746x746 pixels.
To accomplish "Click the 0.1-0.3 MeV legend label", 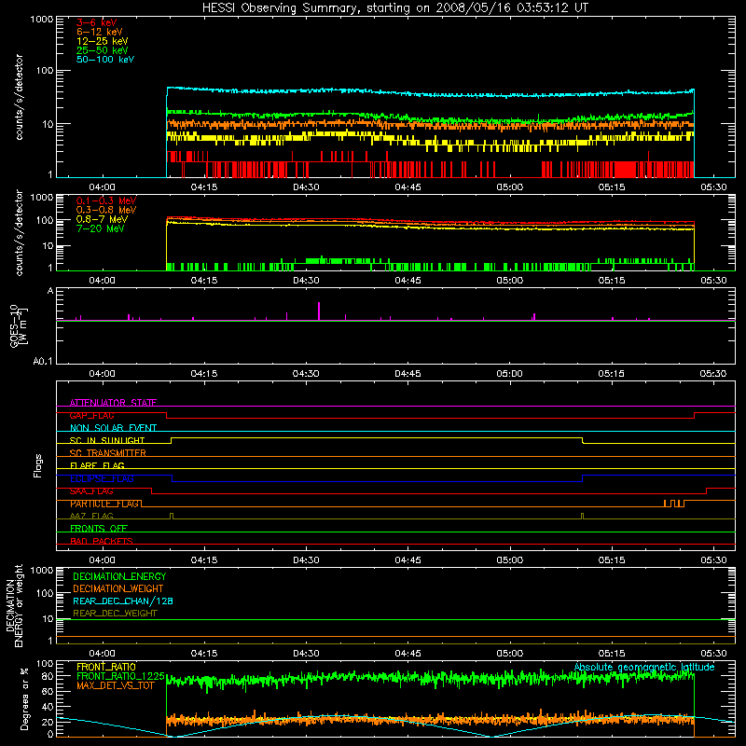I will point(106,200).
